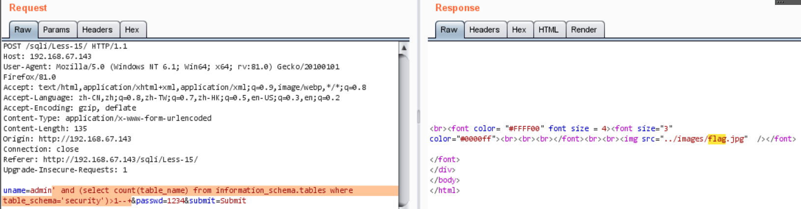Click the submit=Submit parameter in body
The image size is (801, 209).
(x=218, y=201)
